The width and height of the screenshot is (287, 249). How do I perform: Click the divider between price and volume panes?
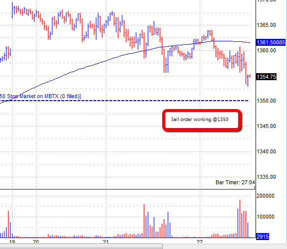127,189
